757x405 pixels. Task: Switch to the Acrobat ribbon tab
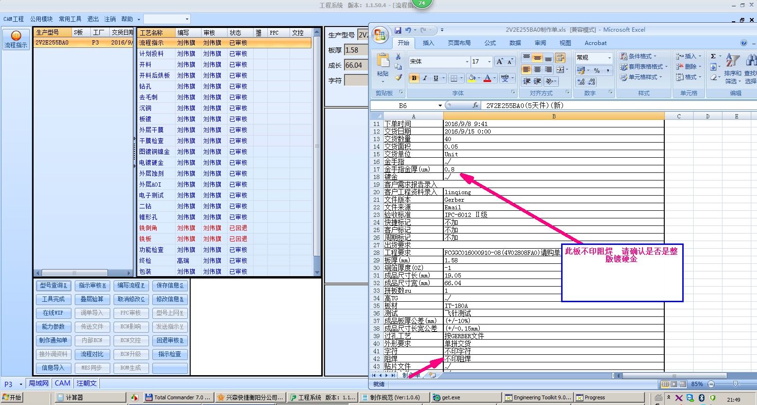click(595, 43)
